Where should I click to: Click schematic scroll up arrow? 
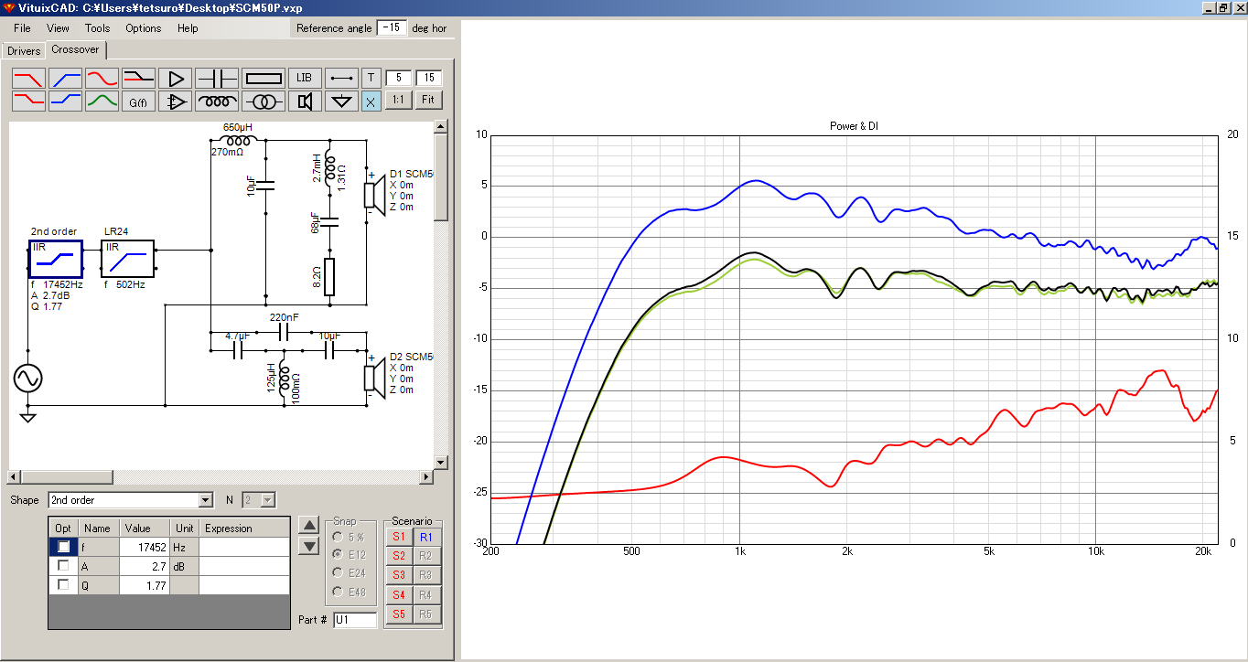(440, 127)
